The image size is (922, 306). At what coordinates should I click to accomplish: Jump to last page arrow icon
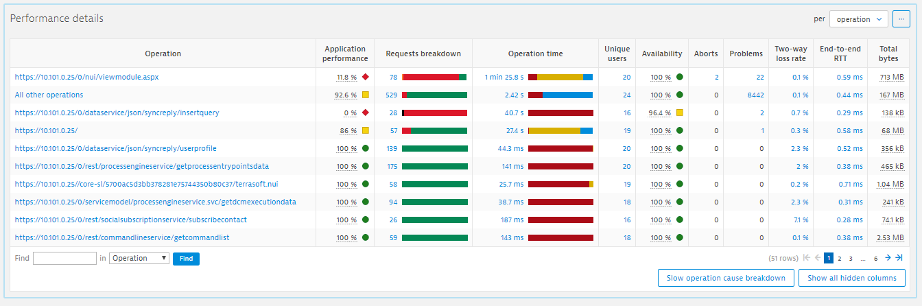click(x=899, y=258)
